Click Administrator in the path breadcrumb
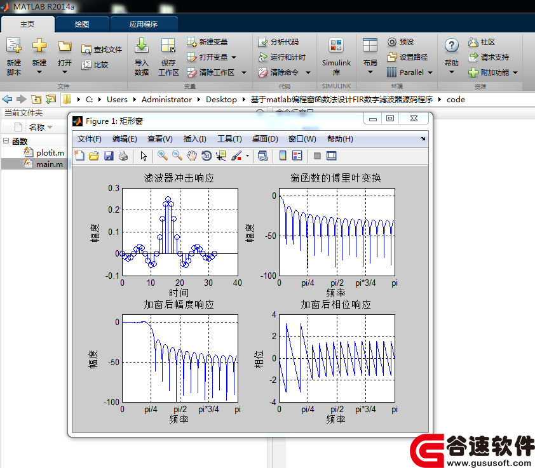 pyautogui.click(x=167, y=99)
